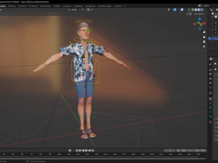Open the Sculpting workspace tab
The width and height of the screenshot is (218, 163).
click(22, 6)
